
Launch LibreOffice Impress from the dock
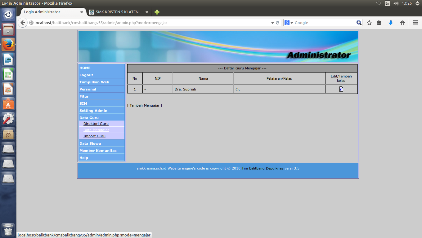[x=8, y=89]
